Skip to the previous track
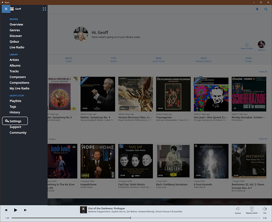The width and height of the screenshot is (272, 222). tap(6, 210)
